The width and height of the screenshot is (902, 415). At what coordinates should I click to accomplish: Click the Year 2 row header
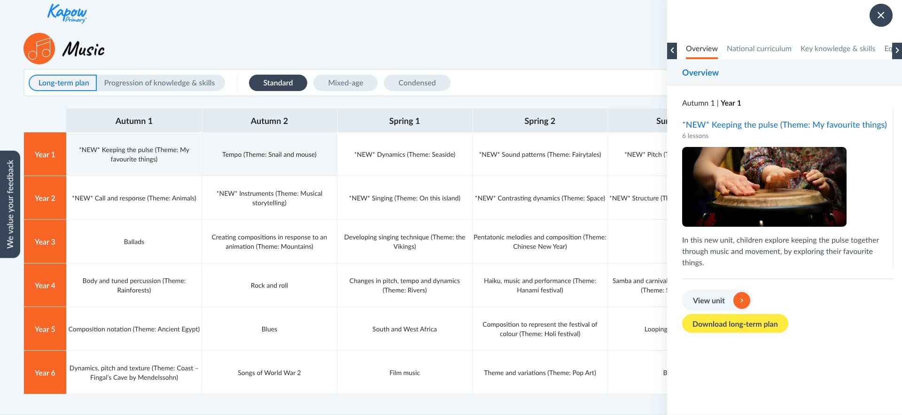tap(45, 198)
